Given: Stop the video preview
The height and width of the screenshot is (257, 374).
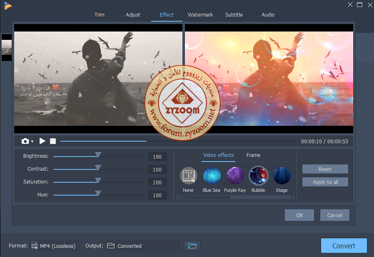Looking at the screenshot, I should click(x=53, y=141).
